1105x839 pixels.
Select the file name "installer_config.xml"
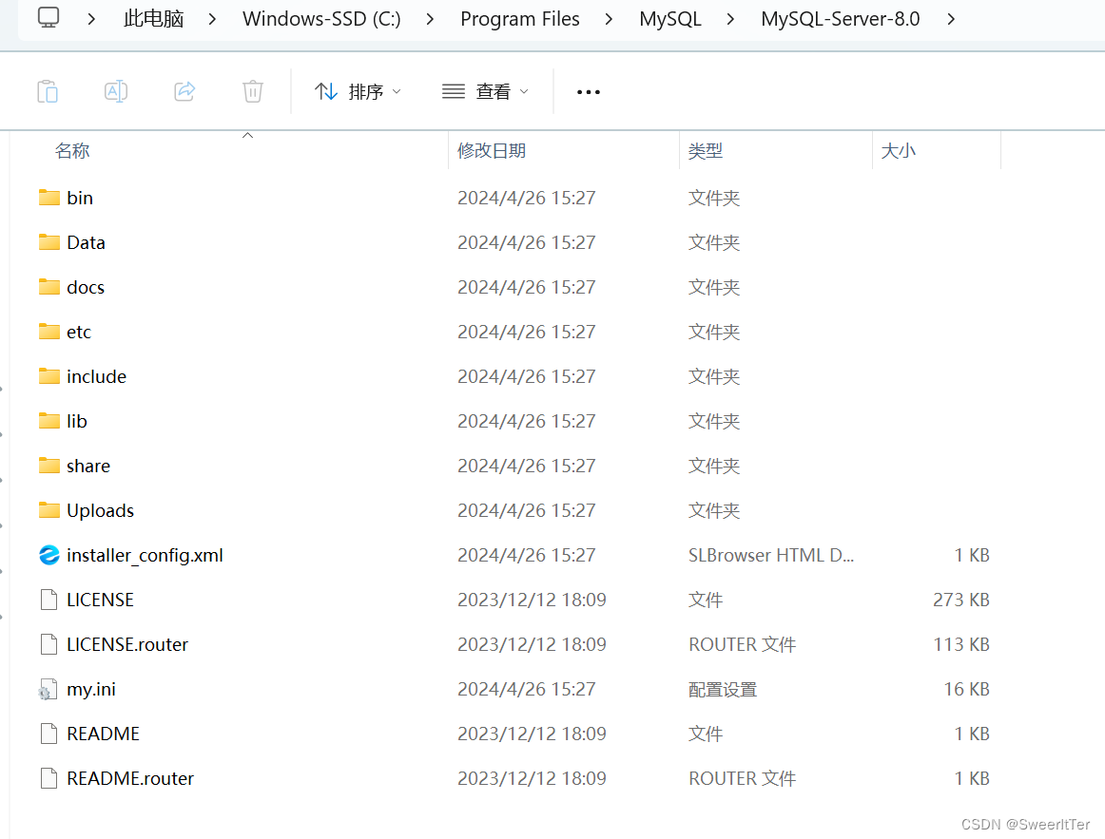point(145,555)
